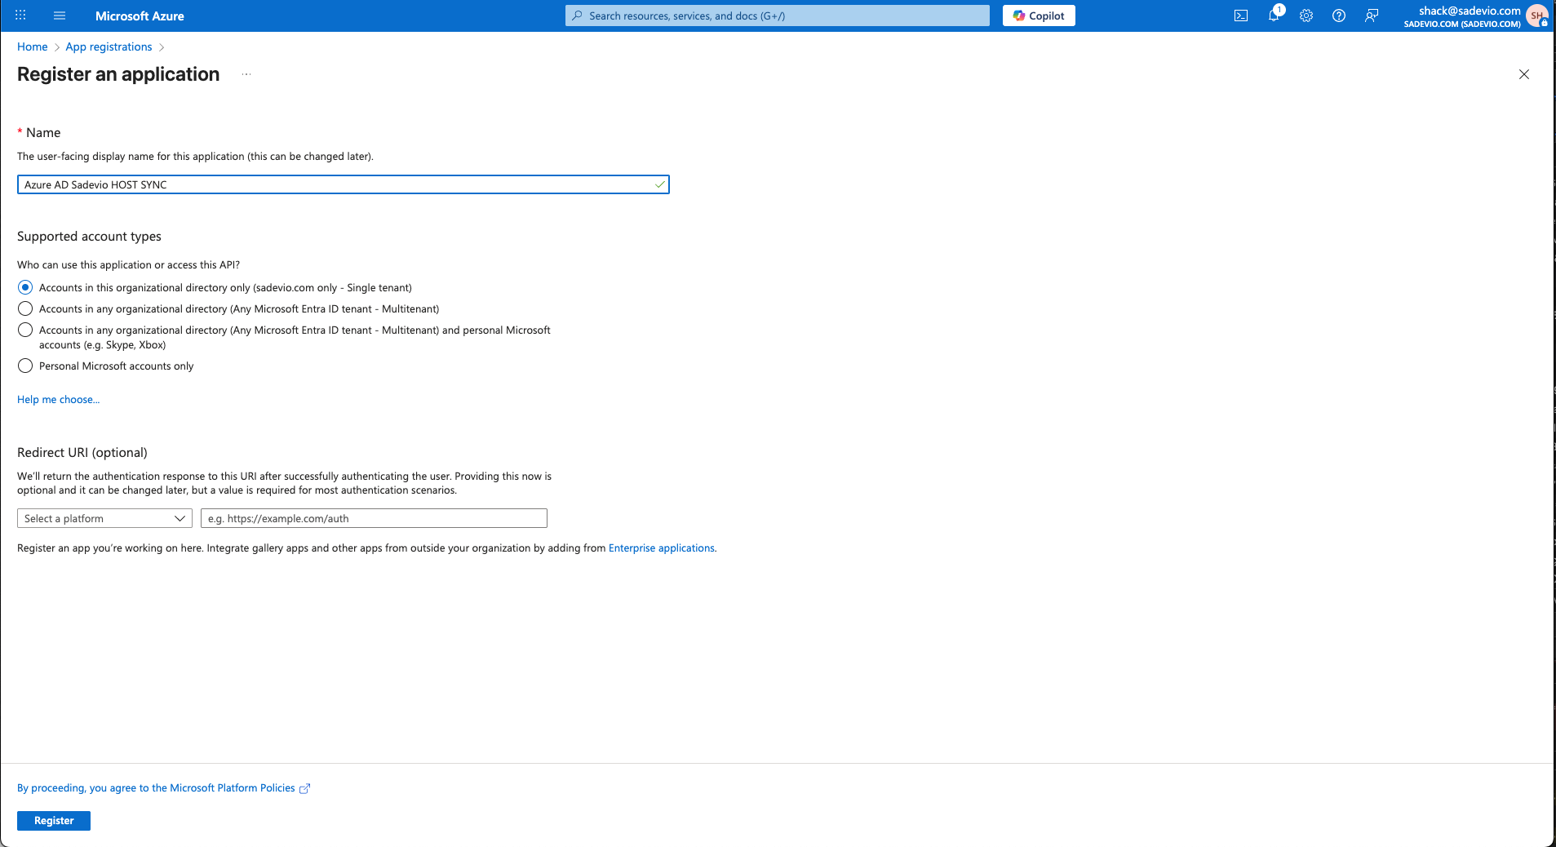Click the account avatar for shack@sadevio.com
The image size is (1556, 847).
1536,16
